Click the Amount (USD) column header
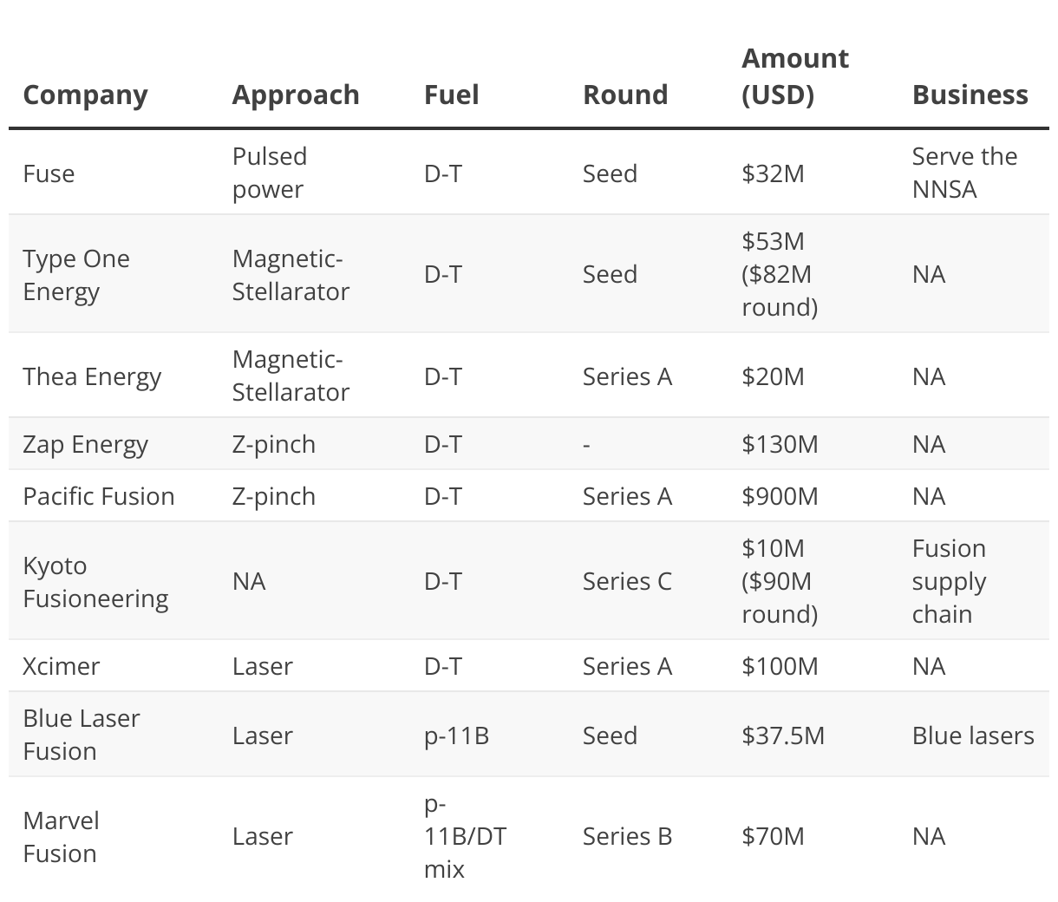The image size is (1058, 902). coord(794,76)
